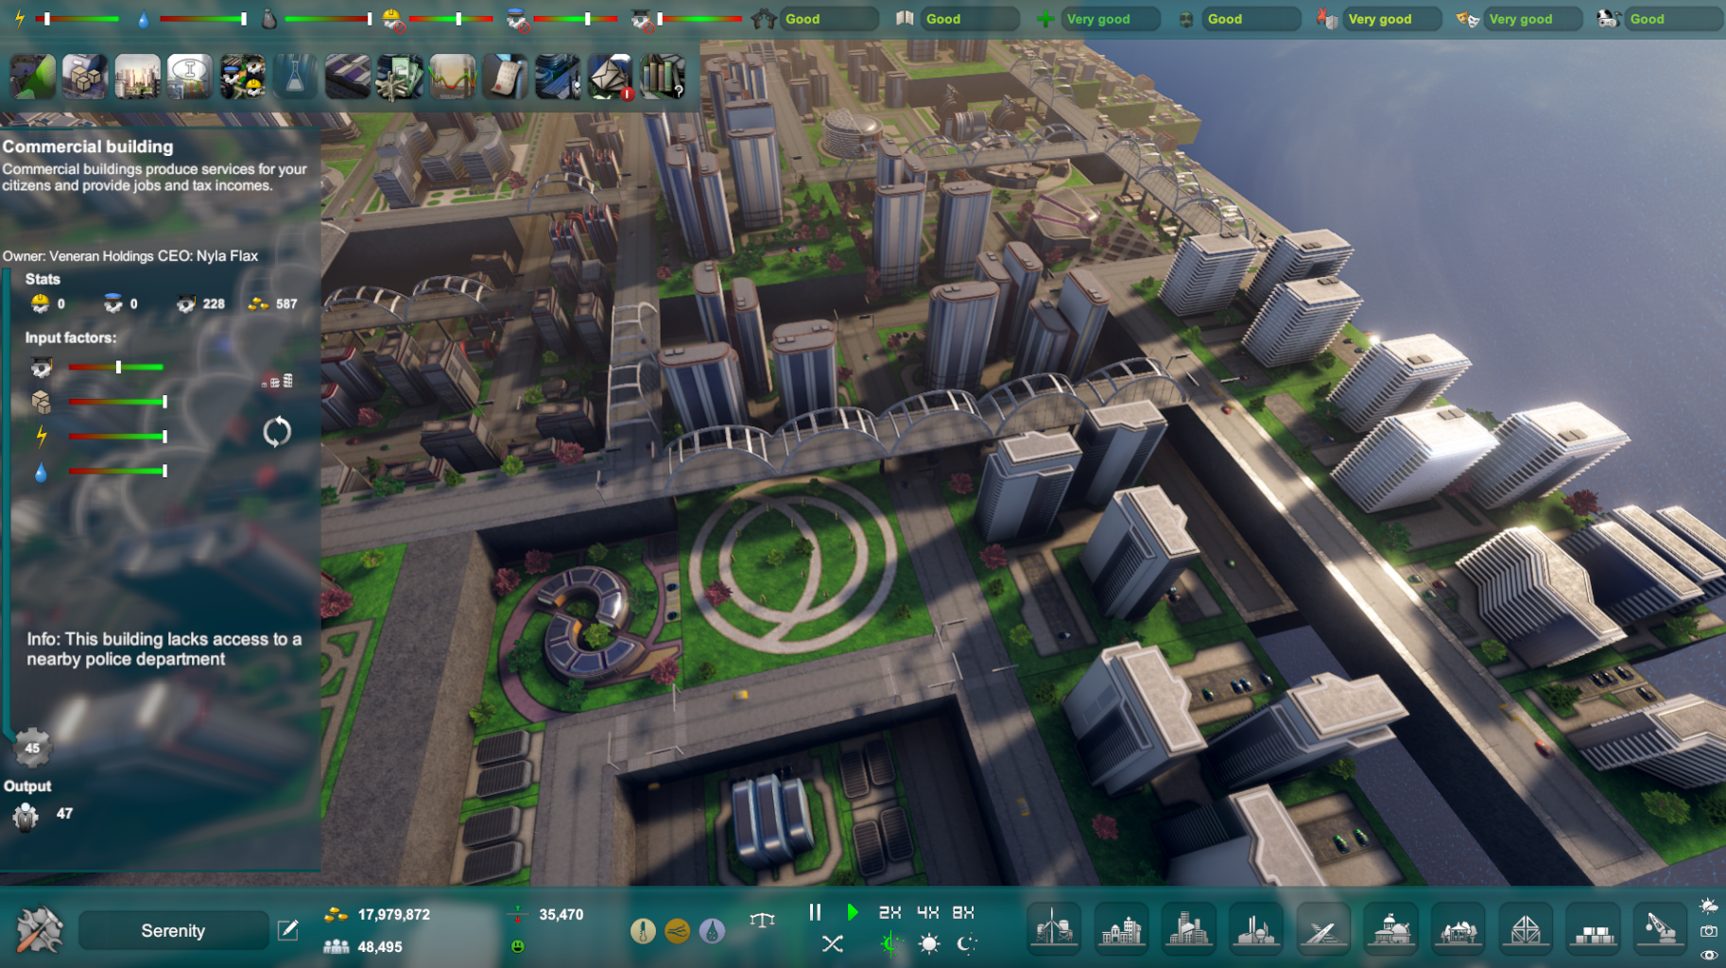Click the healthcare Very good indicator

(1111, 19)
